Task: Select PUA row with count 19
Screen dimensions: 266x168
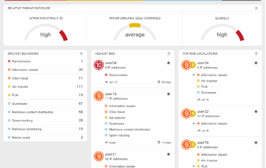Action: point(45,95)
